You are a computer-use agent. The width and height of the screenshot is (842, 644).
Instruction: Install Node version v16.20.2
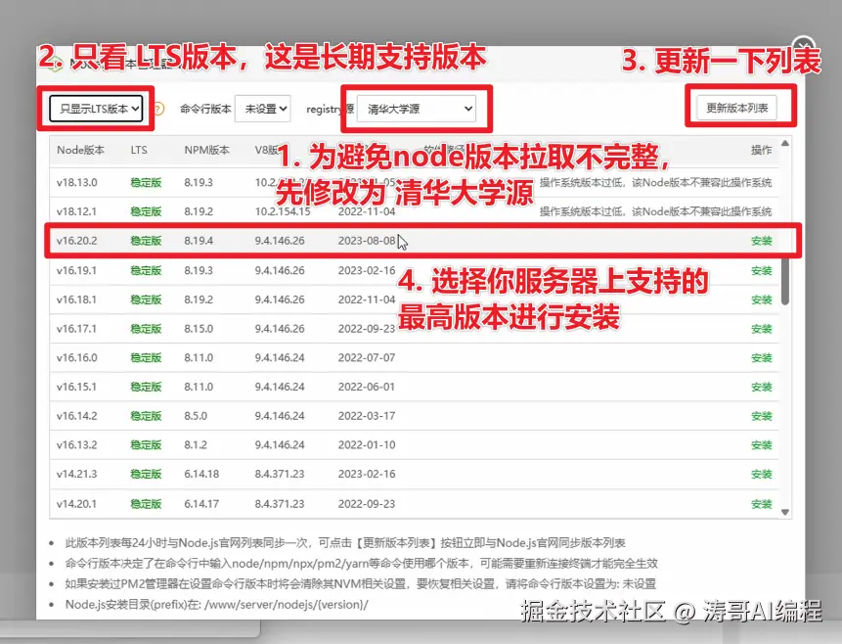(762, 238)
